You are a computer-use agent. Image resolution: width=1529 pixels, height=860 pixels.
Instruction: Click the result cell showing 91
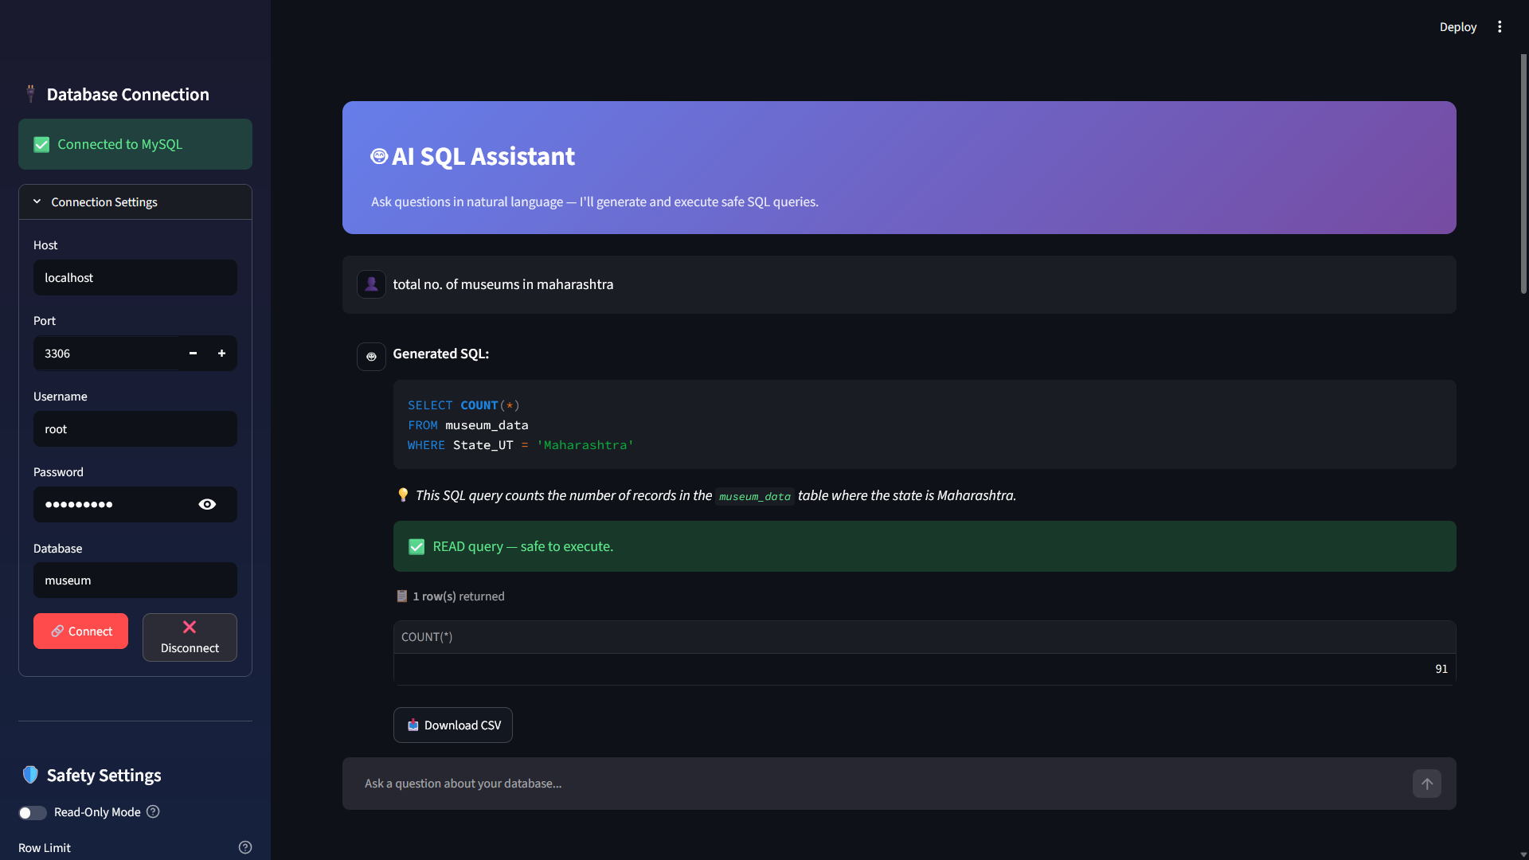925,669
